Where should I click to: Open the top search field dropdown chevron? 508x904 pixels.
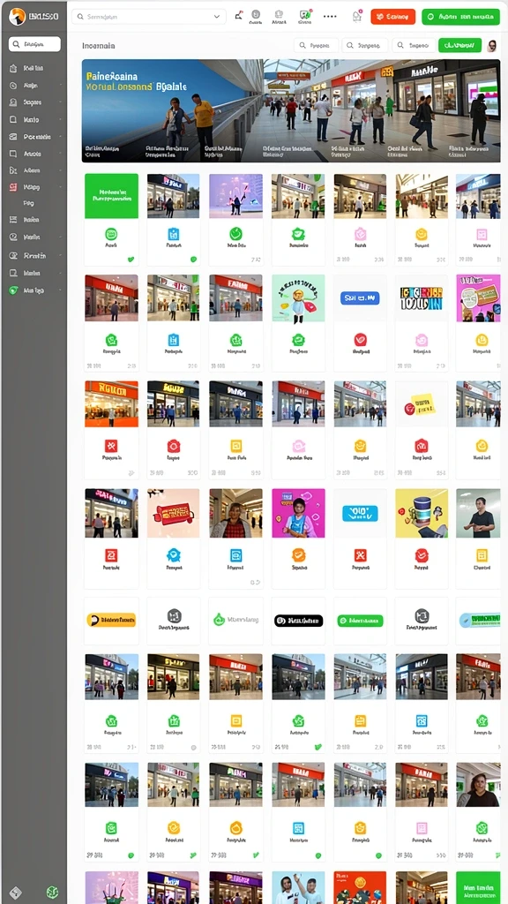217,17
